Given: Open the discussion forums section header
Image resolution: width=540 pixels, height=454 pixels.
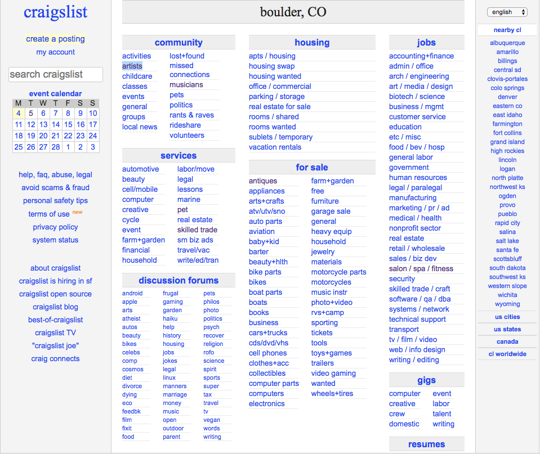Looking at the screenshot, I should [178, 281].
